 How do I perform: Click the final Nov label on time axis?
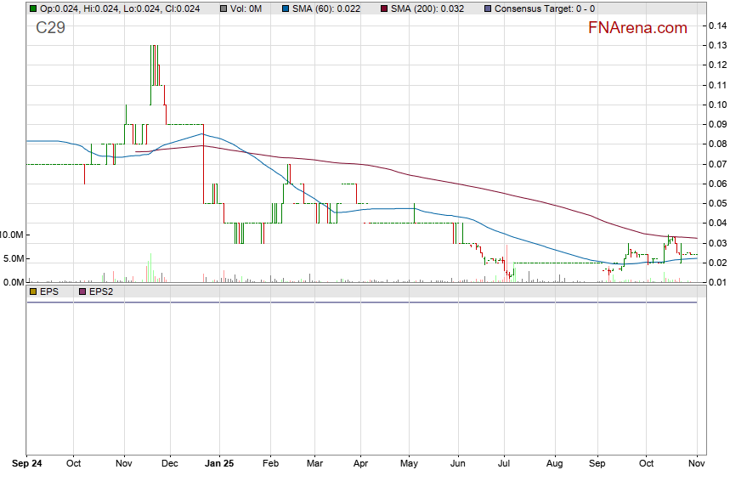[x=697, y=465]
